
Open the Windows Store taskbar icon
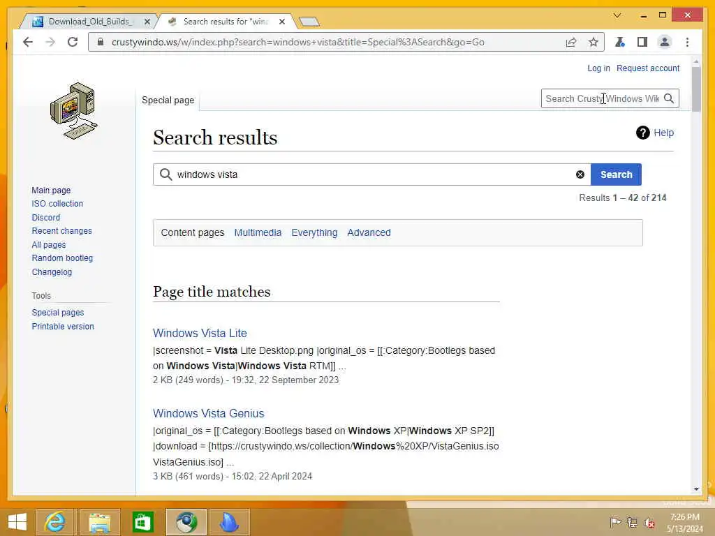pyautogui.click(x=142, y=522)
